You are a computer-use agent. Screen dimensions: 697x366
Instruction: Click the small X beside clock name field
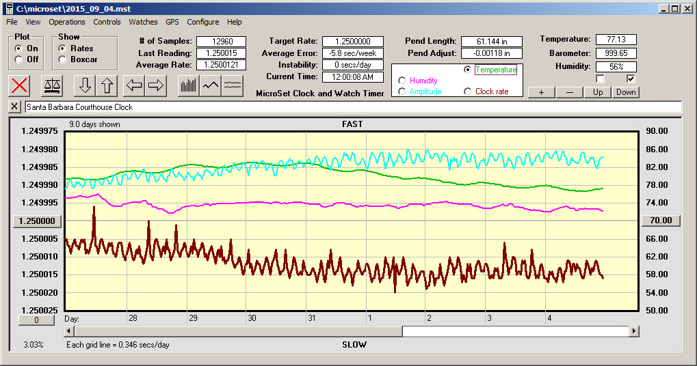tap(14, 107)
